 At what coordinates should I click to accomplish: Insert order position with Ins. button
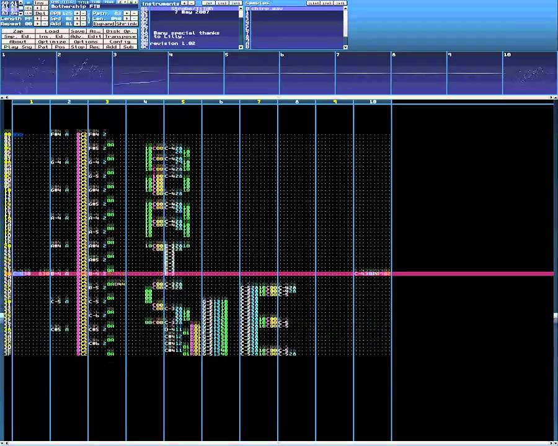[41, 3]
